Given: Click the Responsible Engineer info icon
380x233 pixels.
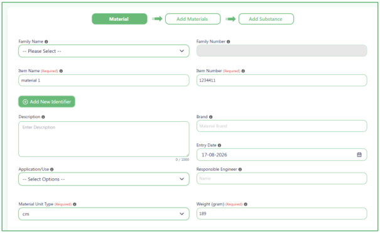Looking at the screenshot, I should coord(240,170).
